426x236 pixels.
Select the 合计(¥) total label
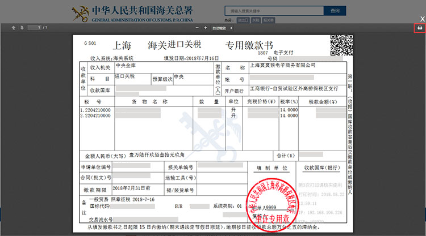[x=286, y=156]
